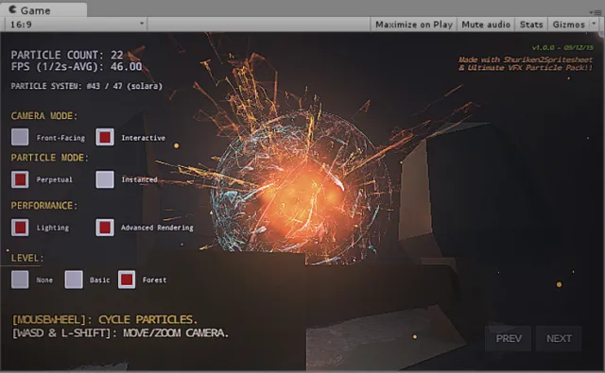Select Interactive camera mode checkbox
This screenshot has width=605, height=373.
[x=105, y=137]
